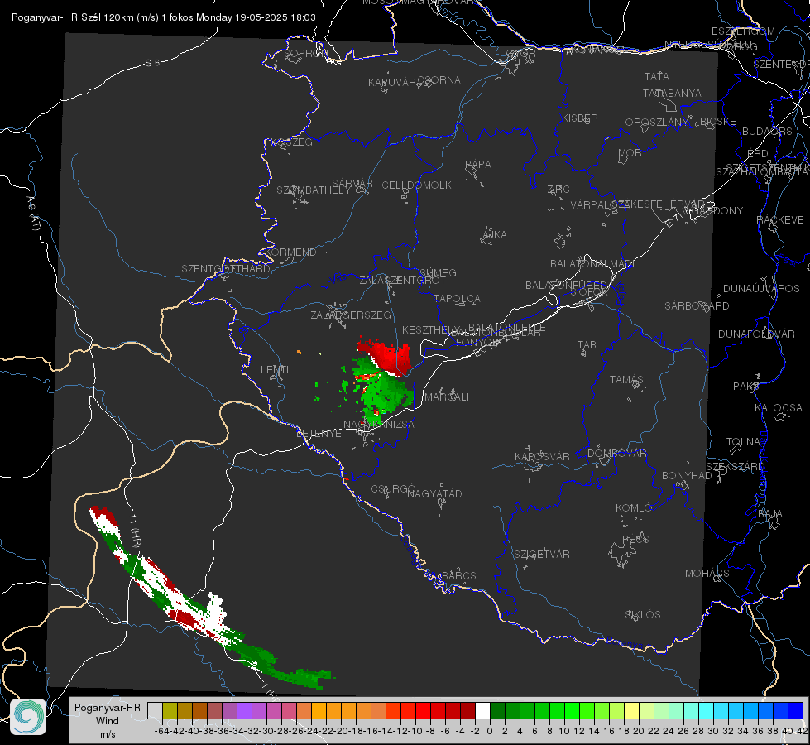Click the CELLDÖMÖLK label
Image resolution: width=810 pixels, height=745 pixels.
[x=416, y=185]
